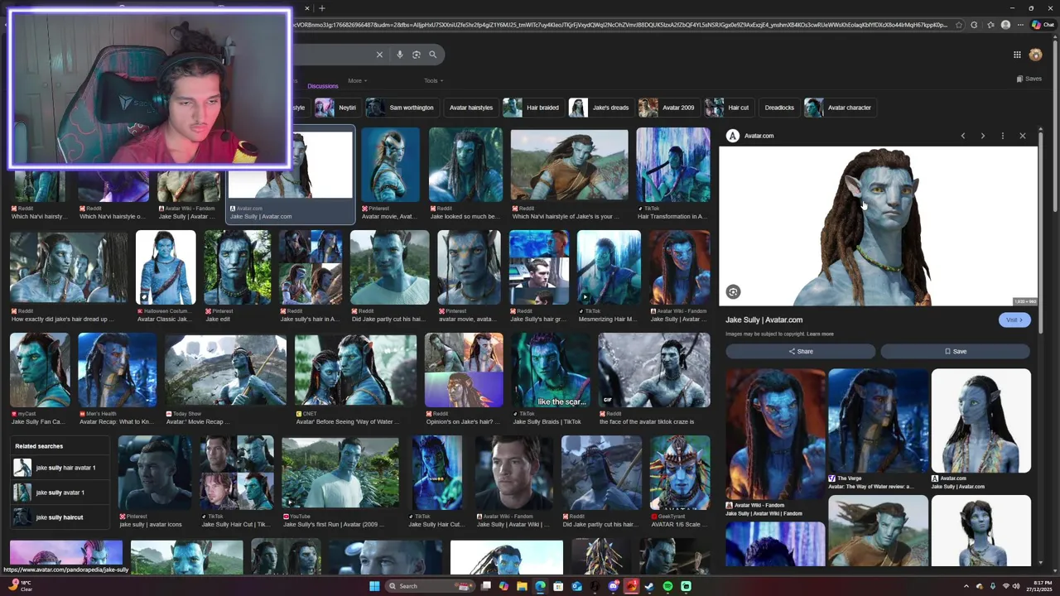Open The Verge related image thumbnail
The image size is (1060, 596).
(878, 421)
